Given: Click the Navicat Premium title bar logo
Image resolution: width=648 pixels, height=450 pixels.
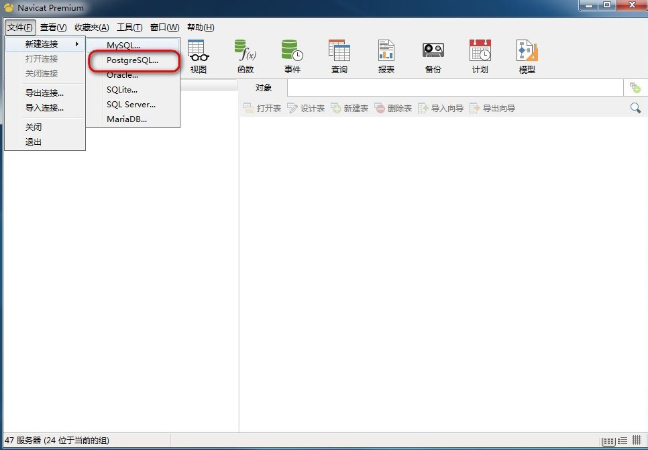Looking at the screenshot, I should click(9, 7).
